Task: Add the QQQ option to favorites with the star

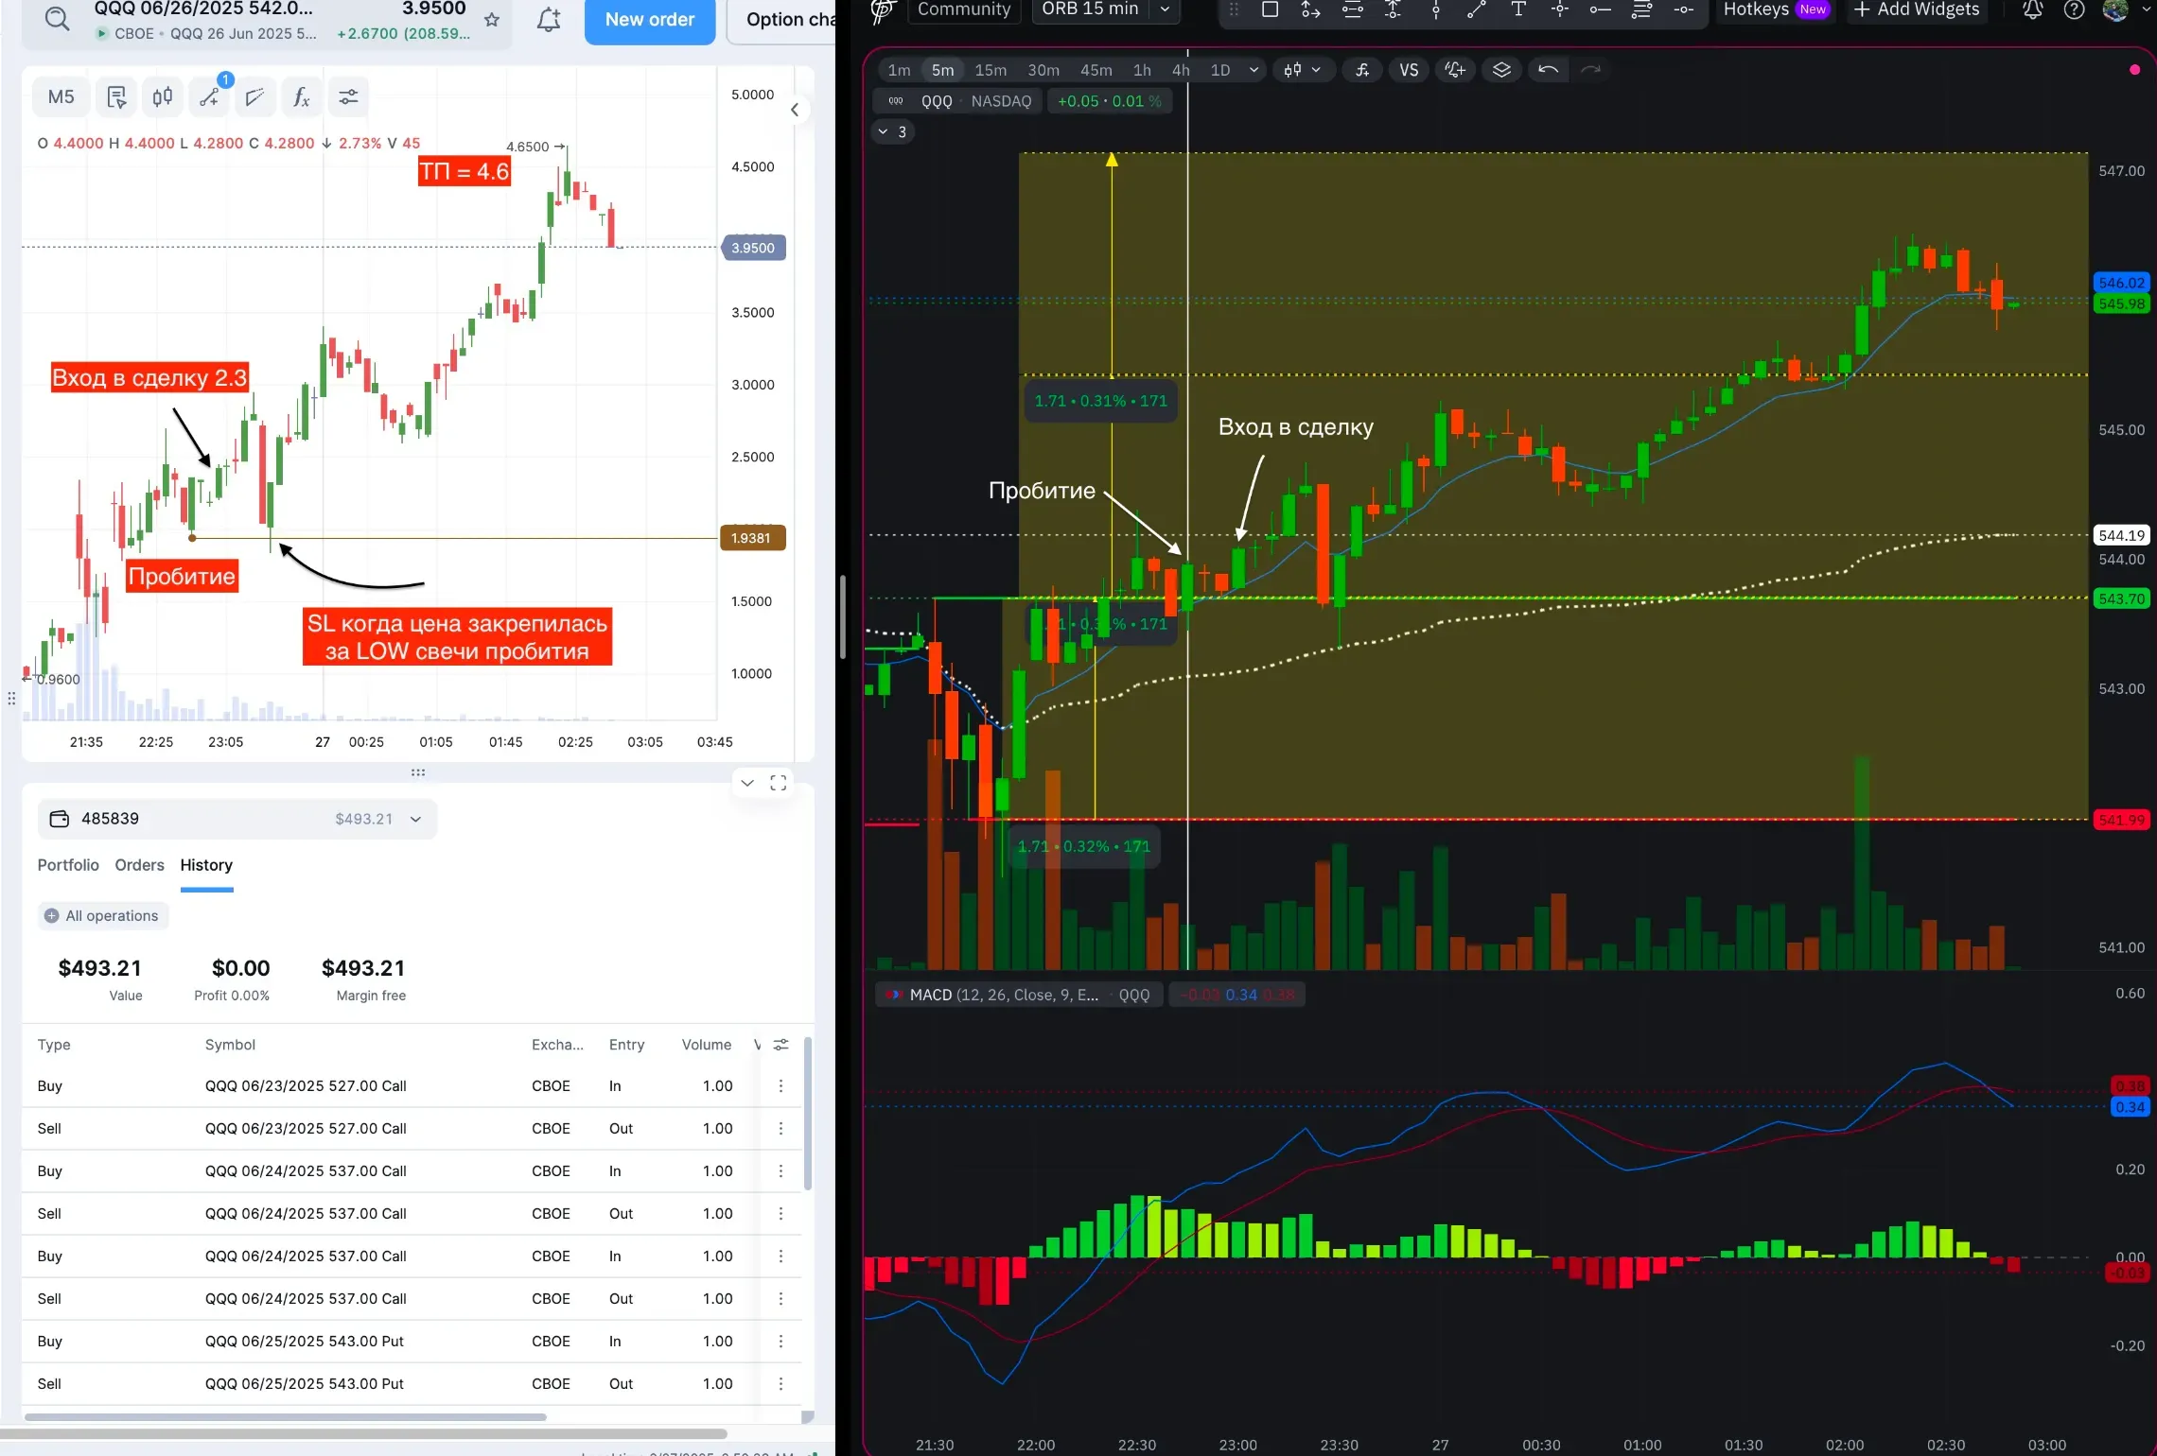Action: click(492, 20)
